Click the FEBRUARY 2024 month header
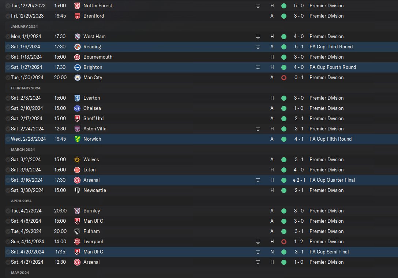The image size is (398, 278). point(25,88)
